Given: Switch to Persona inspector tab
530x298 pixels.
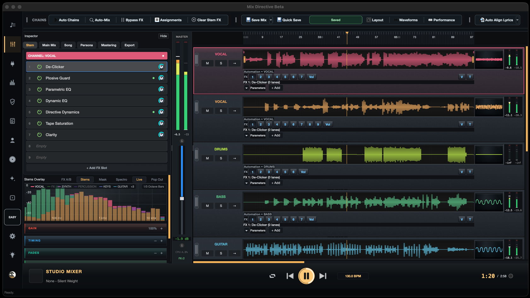Looking at the screenshot, I should point(86,45).
